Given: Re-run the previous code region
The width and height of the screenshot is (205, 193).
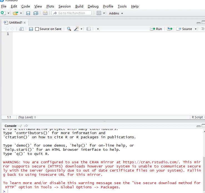Looking at the screenshot, I should point(170,29).
